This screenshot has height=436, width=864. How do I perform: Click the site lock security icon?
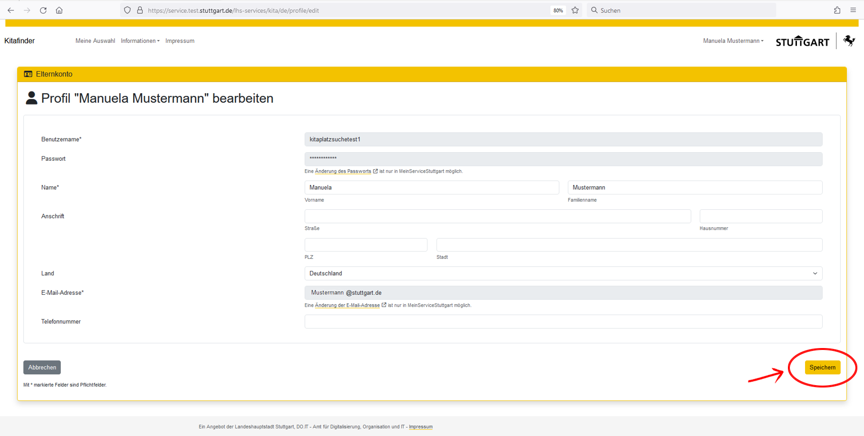click(140, 10)
